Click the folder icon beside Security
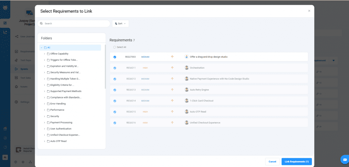 point(48,116)
